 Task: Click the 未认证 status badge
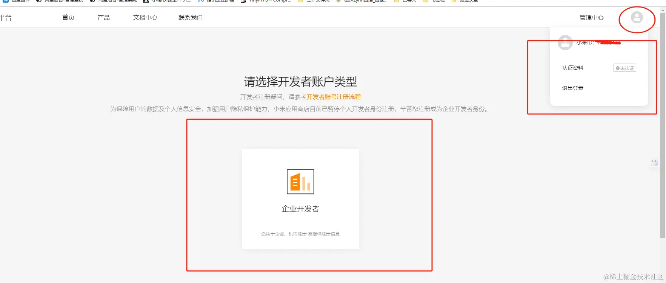625,68
